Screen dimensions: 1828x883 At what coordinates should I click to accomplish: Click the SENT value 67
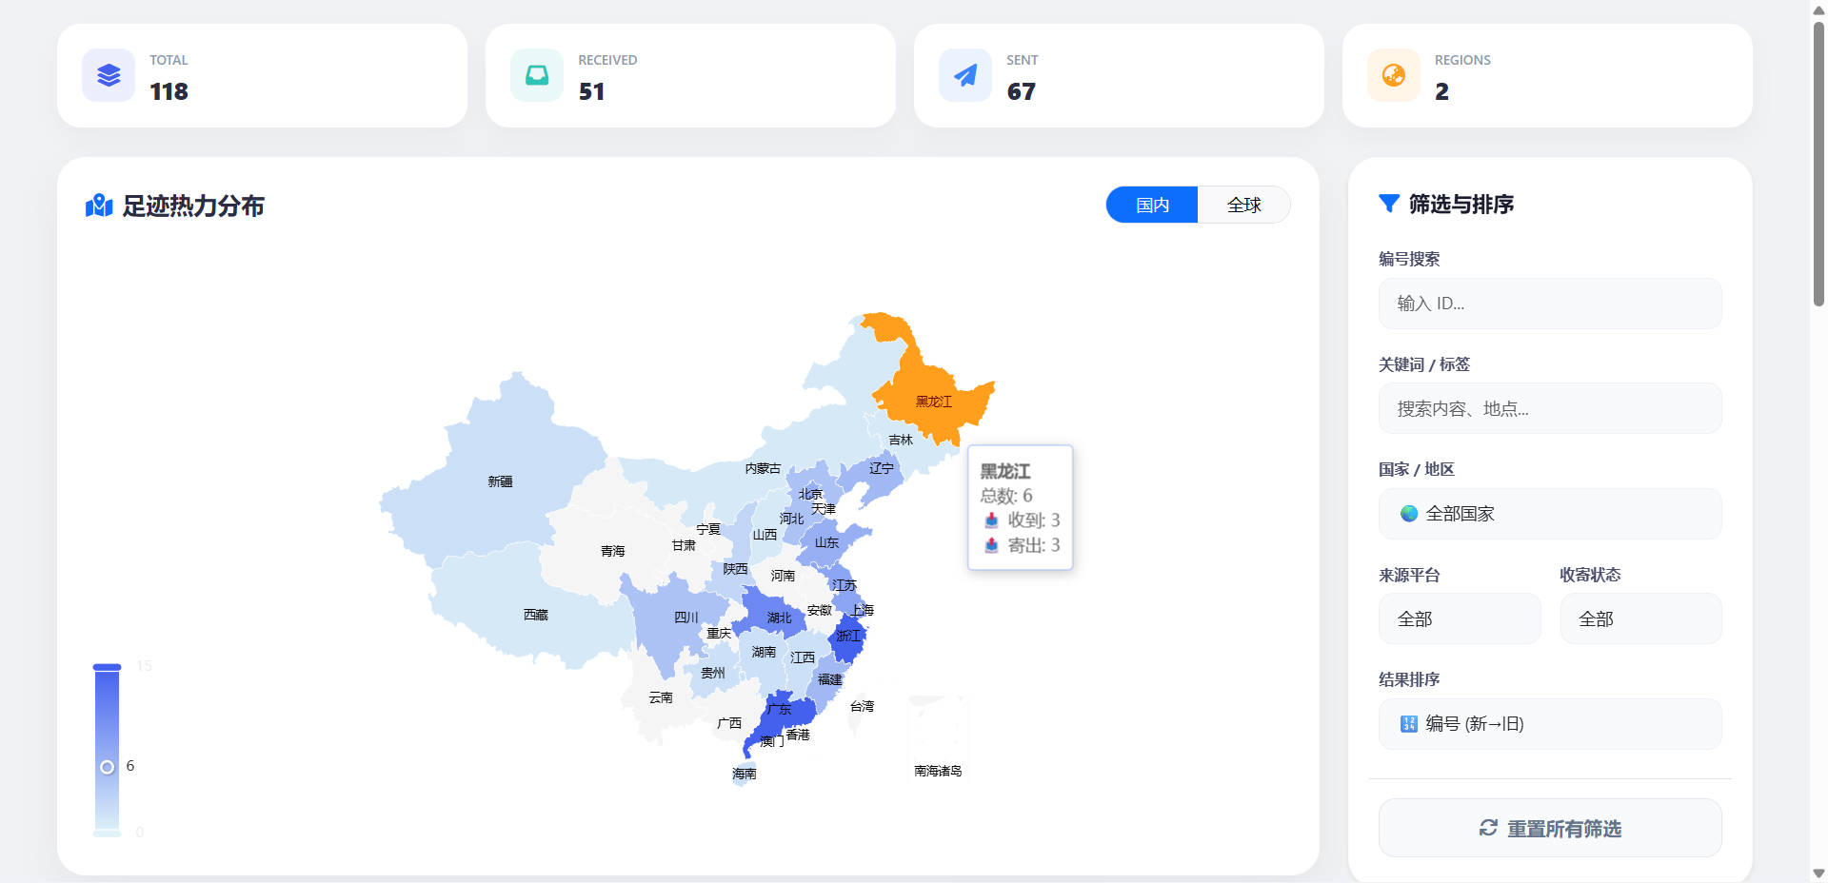1021,91
